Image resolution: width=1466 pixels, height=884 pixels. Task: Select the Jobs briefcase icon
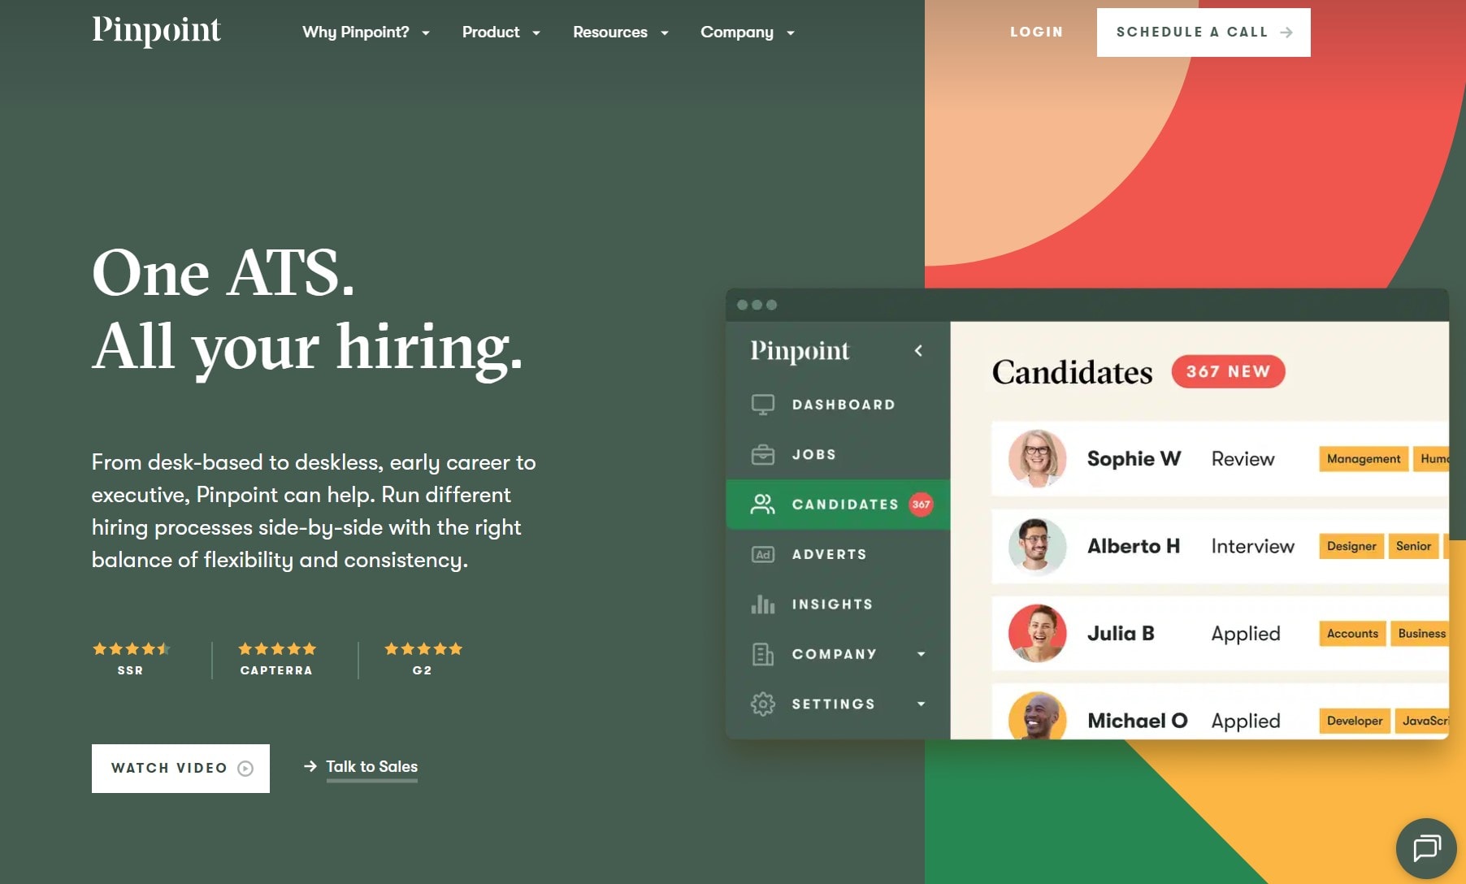pyautogui.click(x=762, y=453)
